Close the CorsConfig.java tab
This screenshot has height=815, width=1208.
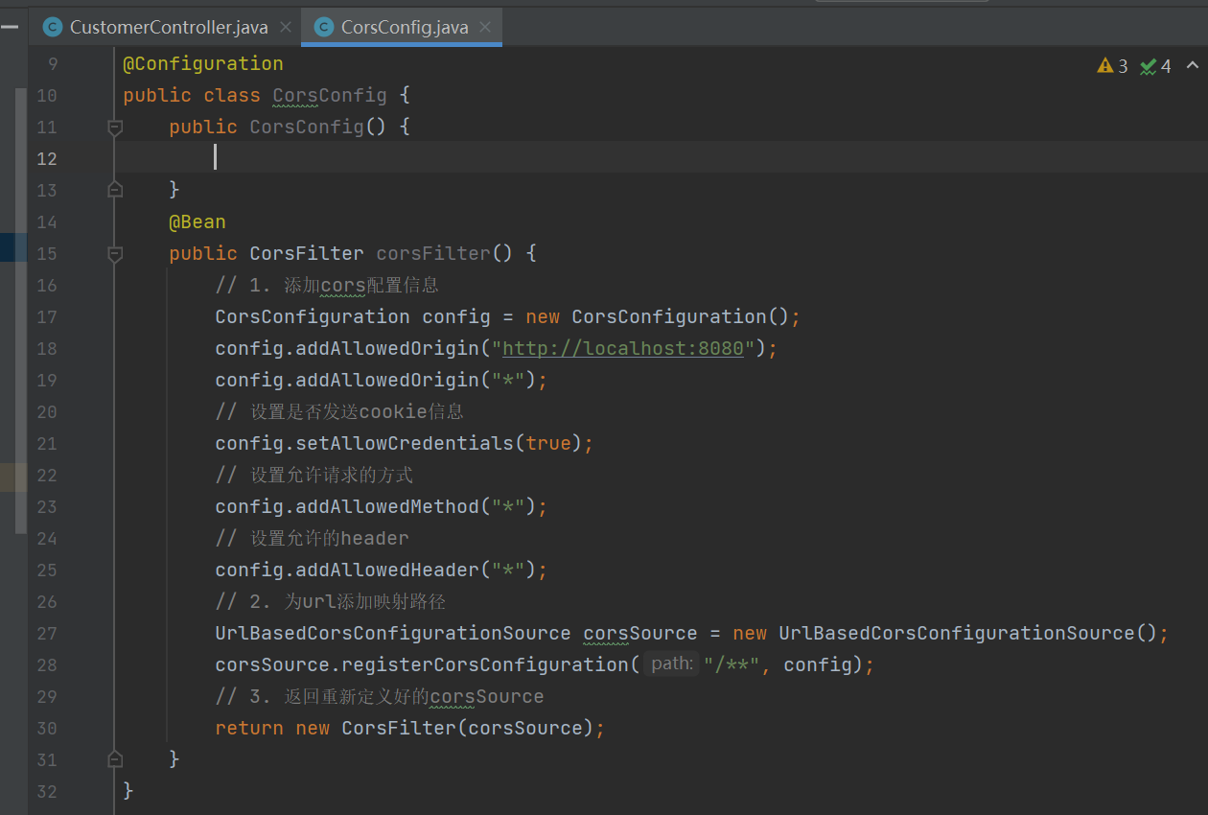point(486,28)
